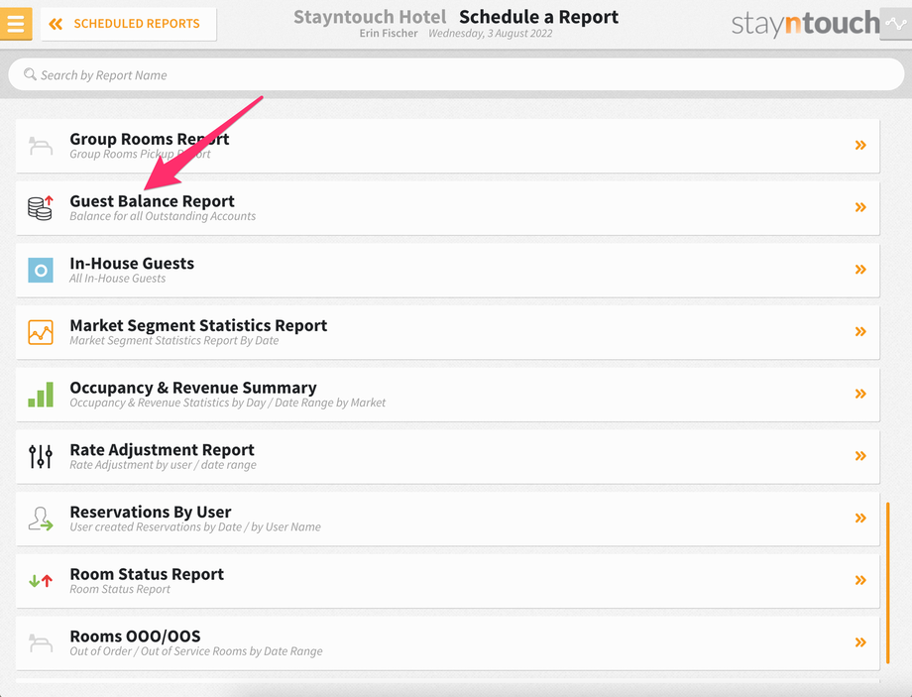Expand In-House Guests with chevron

(x=860, y=270)
